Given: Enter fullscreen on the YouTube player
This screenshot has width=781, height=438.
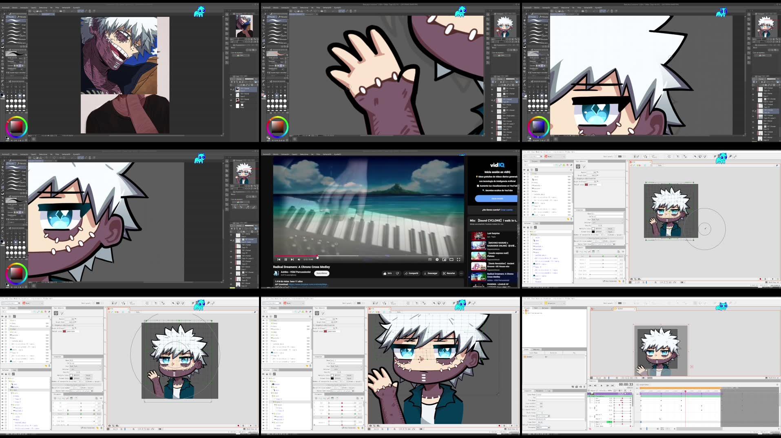Looking at the screenshot, I should 458,260.
